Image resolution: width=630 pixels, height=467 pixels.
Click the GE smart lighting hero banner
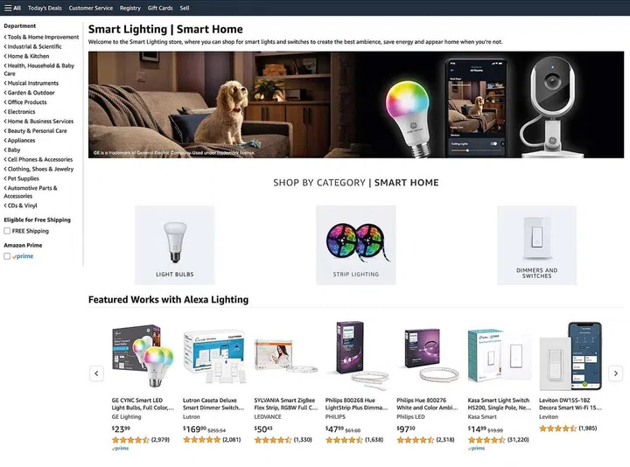coord(356,104)
